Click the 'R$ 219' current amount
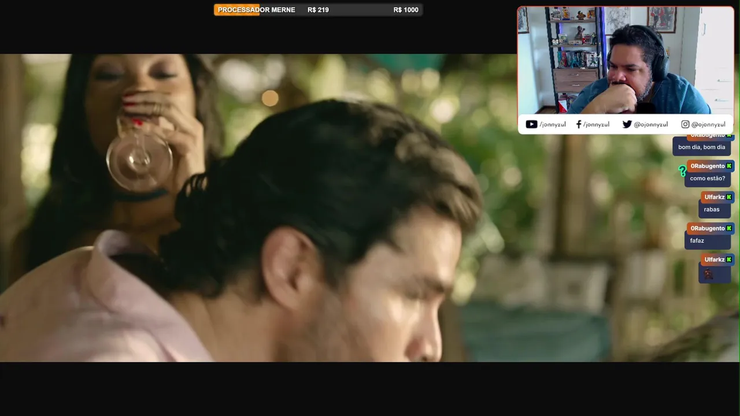 (318, 10)
